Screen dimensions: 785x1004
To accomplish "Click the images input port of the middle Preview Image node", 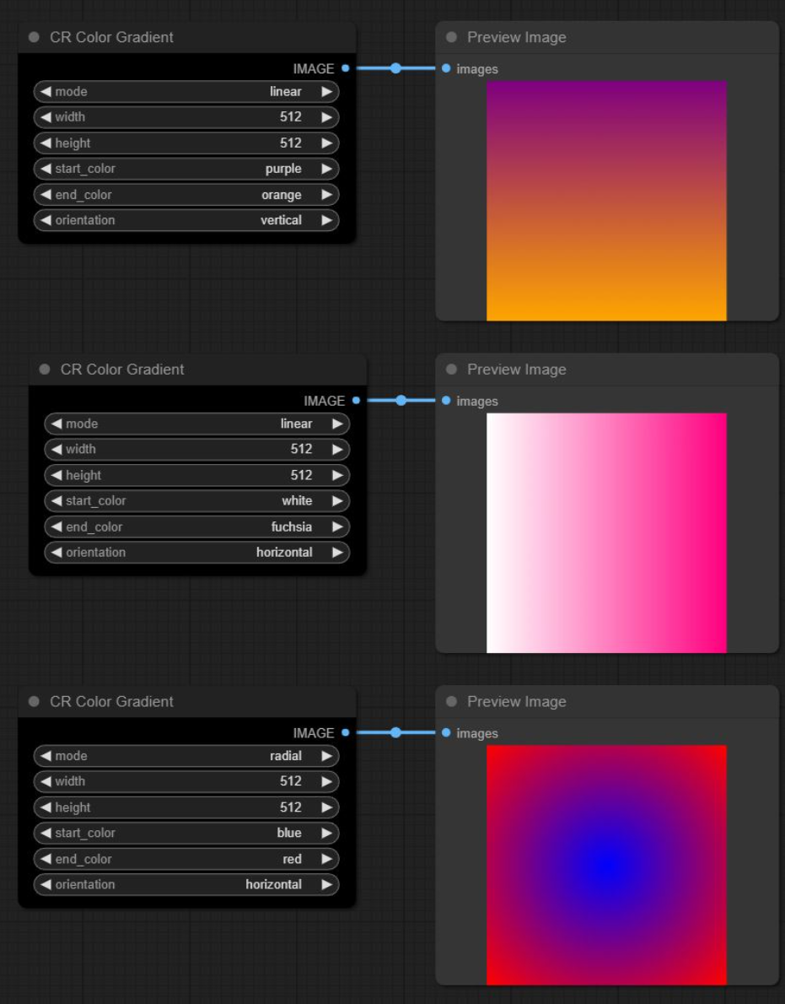I will click(446, 400).
